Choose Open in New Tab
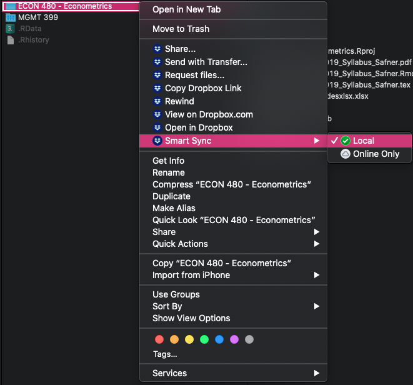Image resolution: width=413 pixels, height=385 pixels. coord(186,9)
